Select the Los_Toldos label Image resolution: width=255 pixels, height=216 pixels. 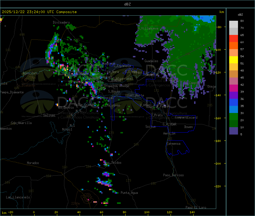113,163
